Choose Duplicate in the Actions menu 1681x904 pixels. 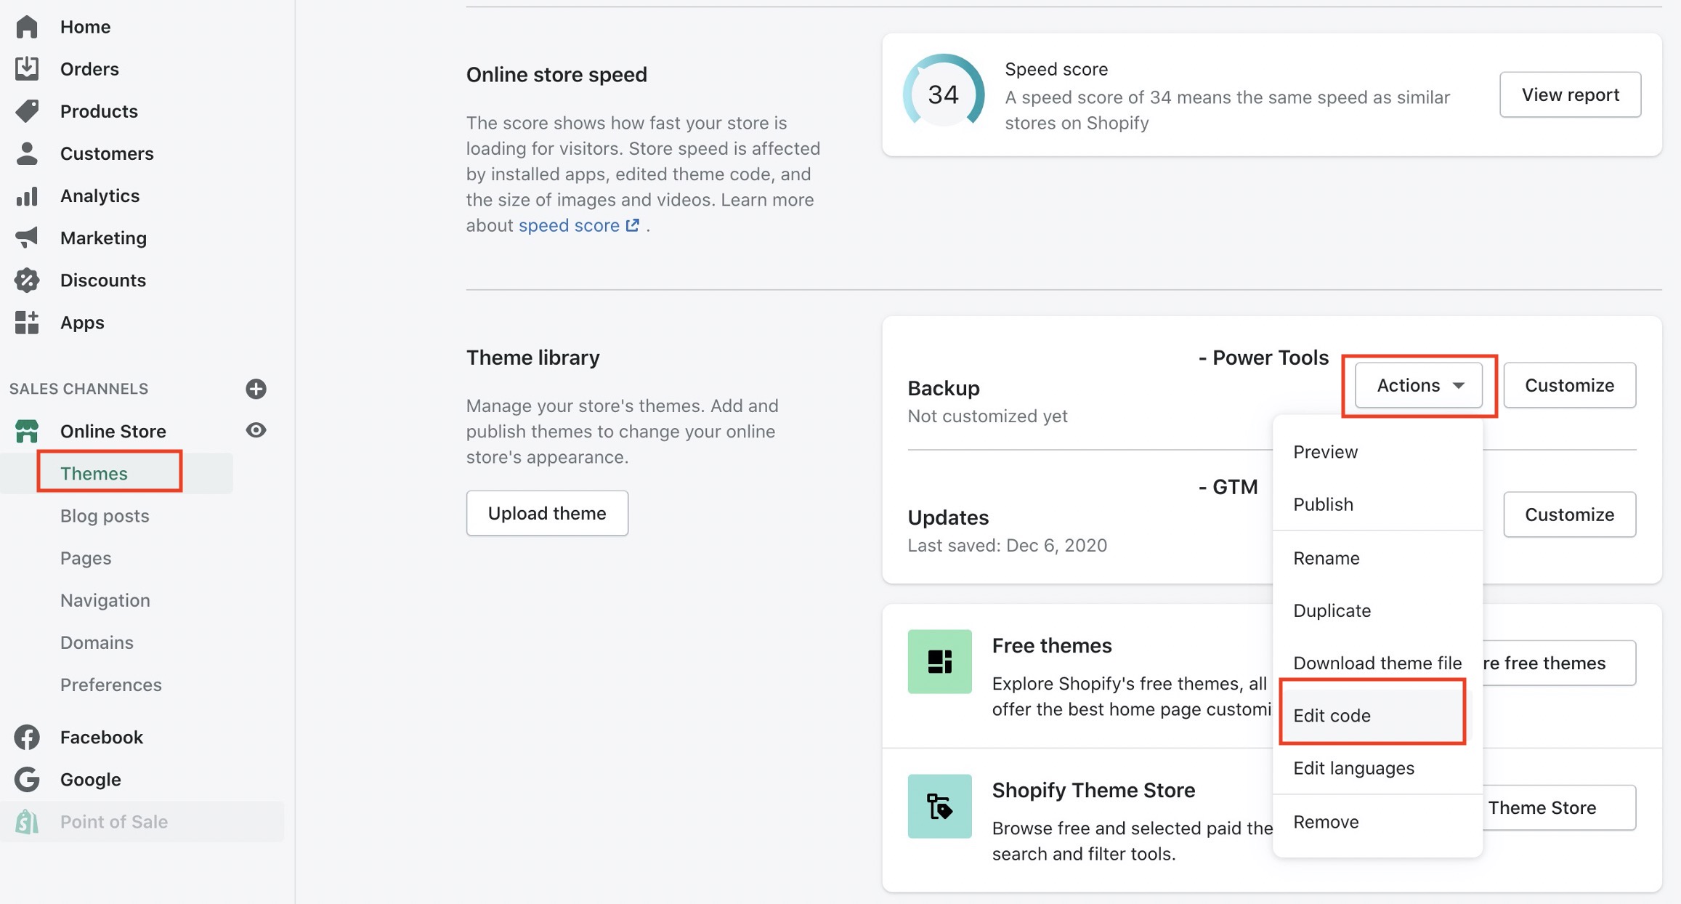[1332, 610]
